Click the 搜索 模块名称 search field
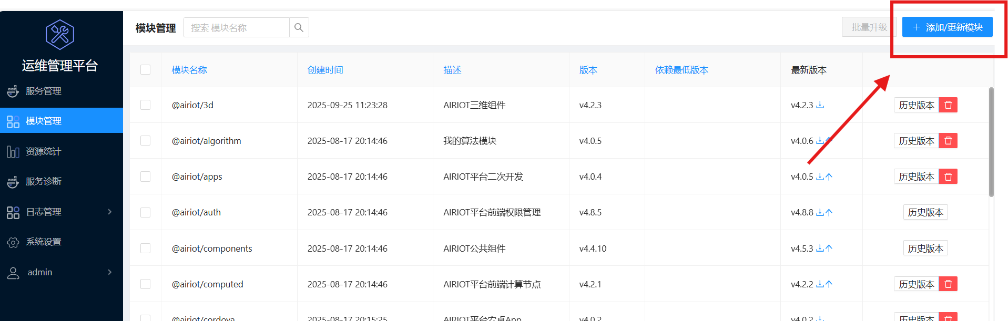Image resolution: width=1008 pixels, height=321 pixels. tap(237, 27)
